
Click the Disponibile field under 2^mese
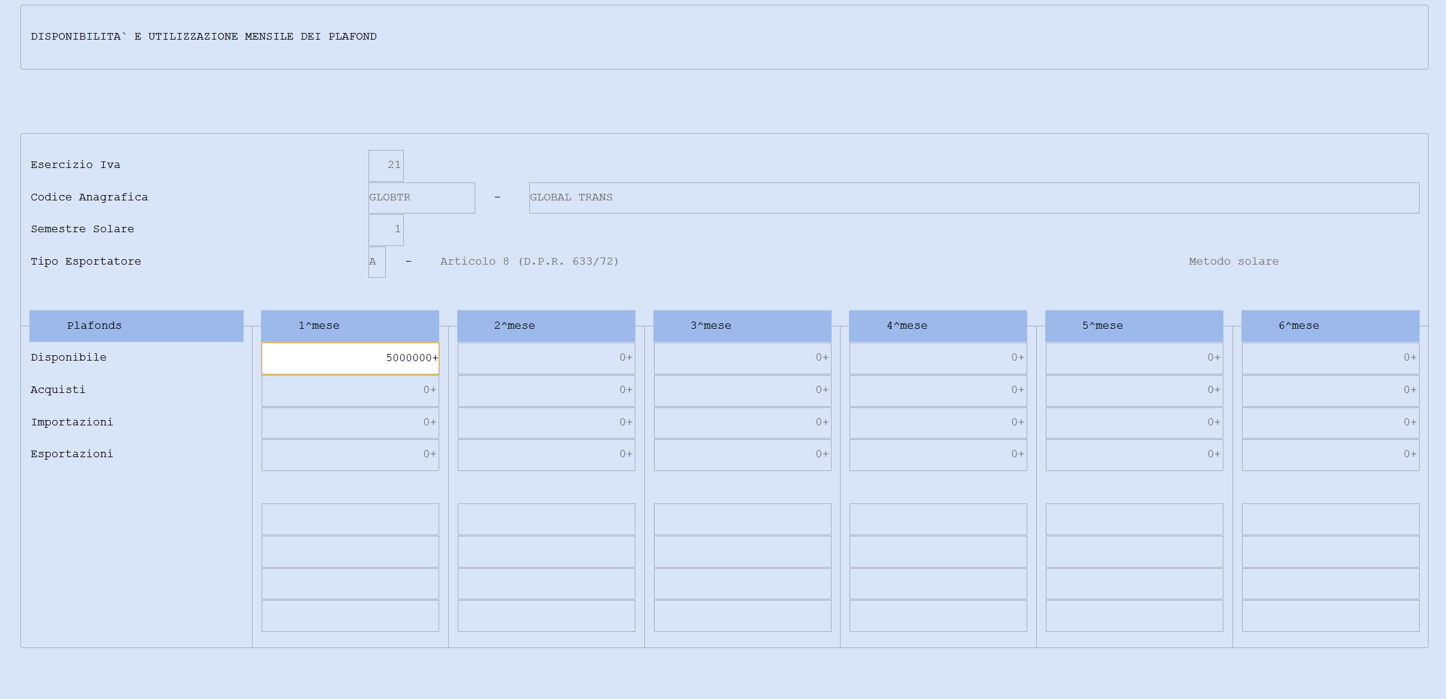pos(546,358)
